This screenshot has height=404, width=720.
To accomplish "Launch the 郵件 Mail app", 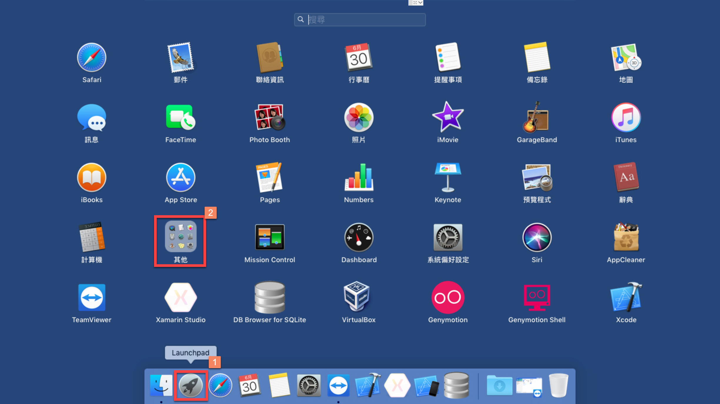I will pos(181,58).
